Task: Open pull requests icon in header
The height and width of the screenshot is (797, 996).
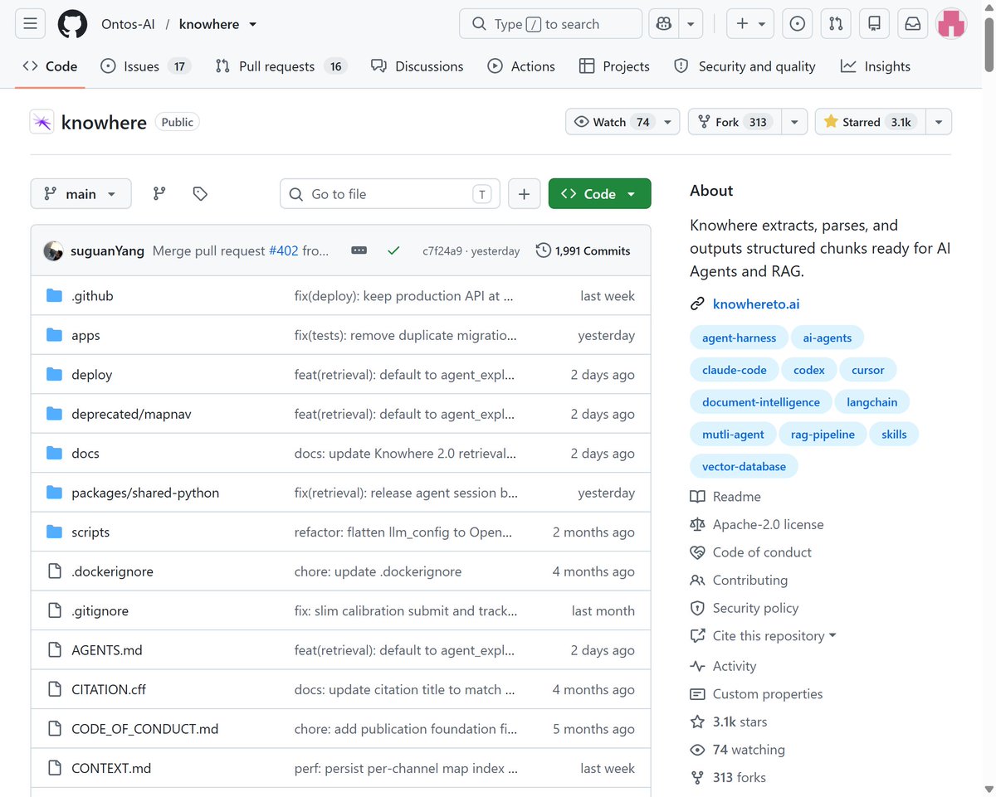Action: click(x=836, y=24)
